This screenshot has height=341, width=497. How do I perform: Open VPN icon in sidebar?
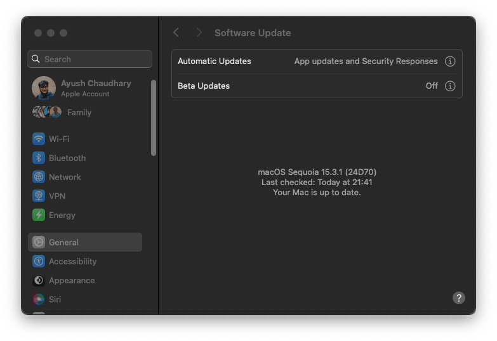click(39, 196)
